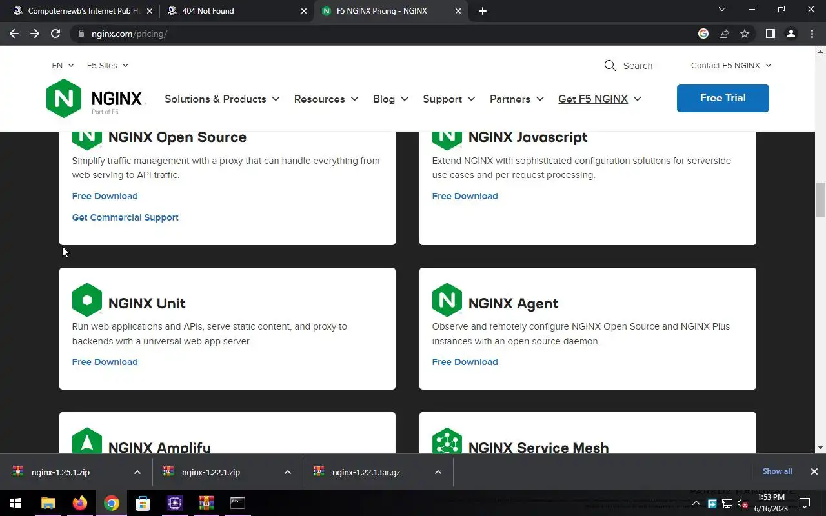
Task: Open Windows Start menu
Action: point(15,503)
